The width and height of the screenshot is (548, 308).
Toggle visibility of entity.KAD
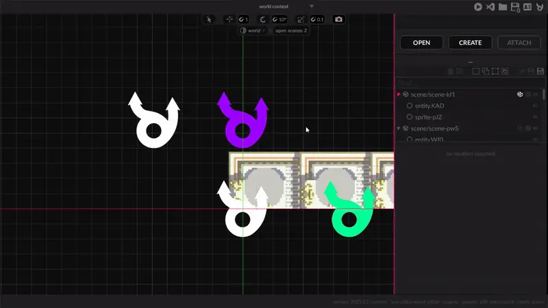[535, 106]
